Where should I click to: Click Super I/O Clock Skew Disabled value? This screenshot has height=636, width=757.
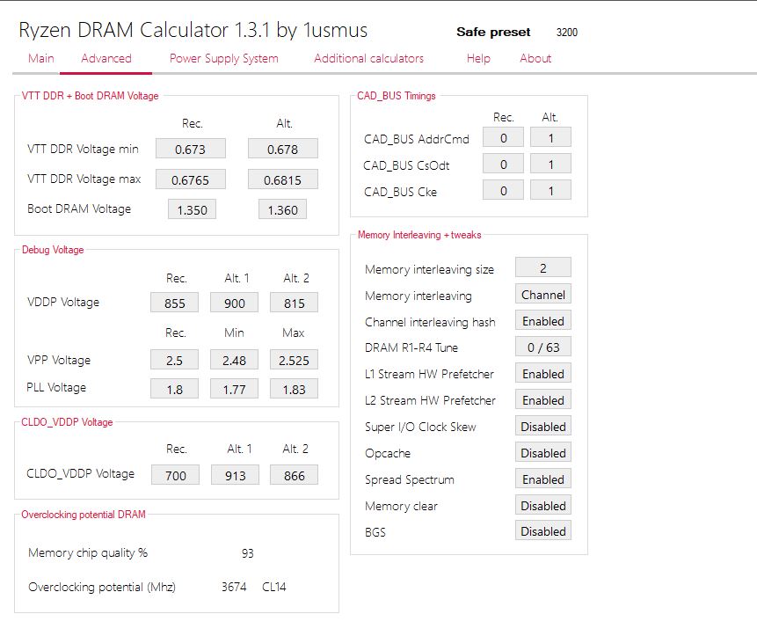(x=543, y=426)
